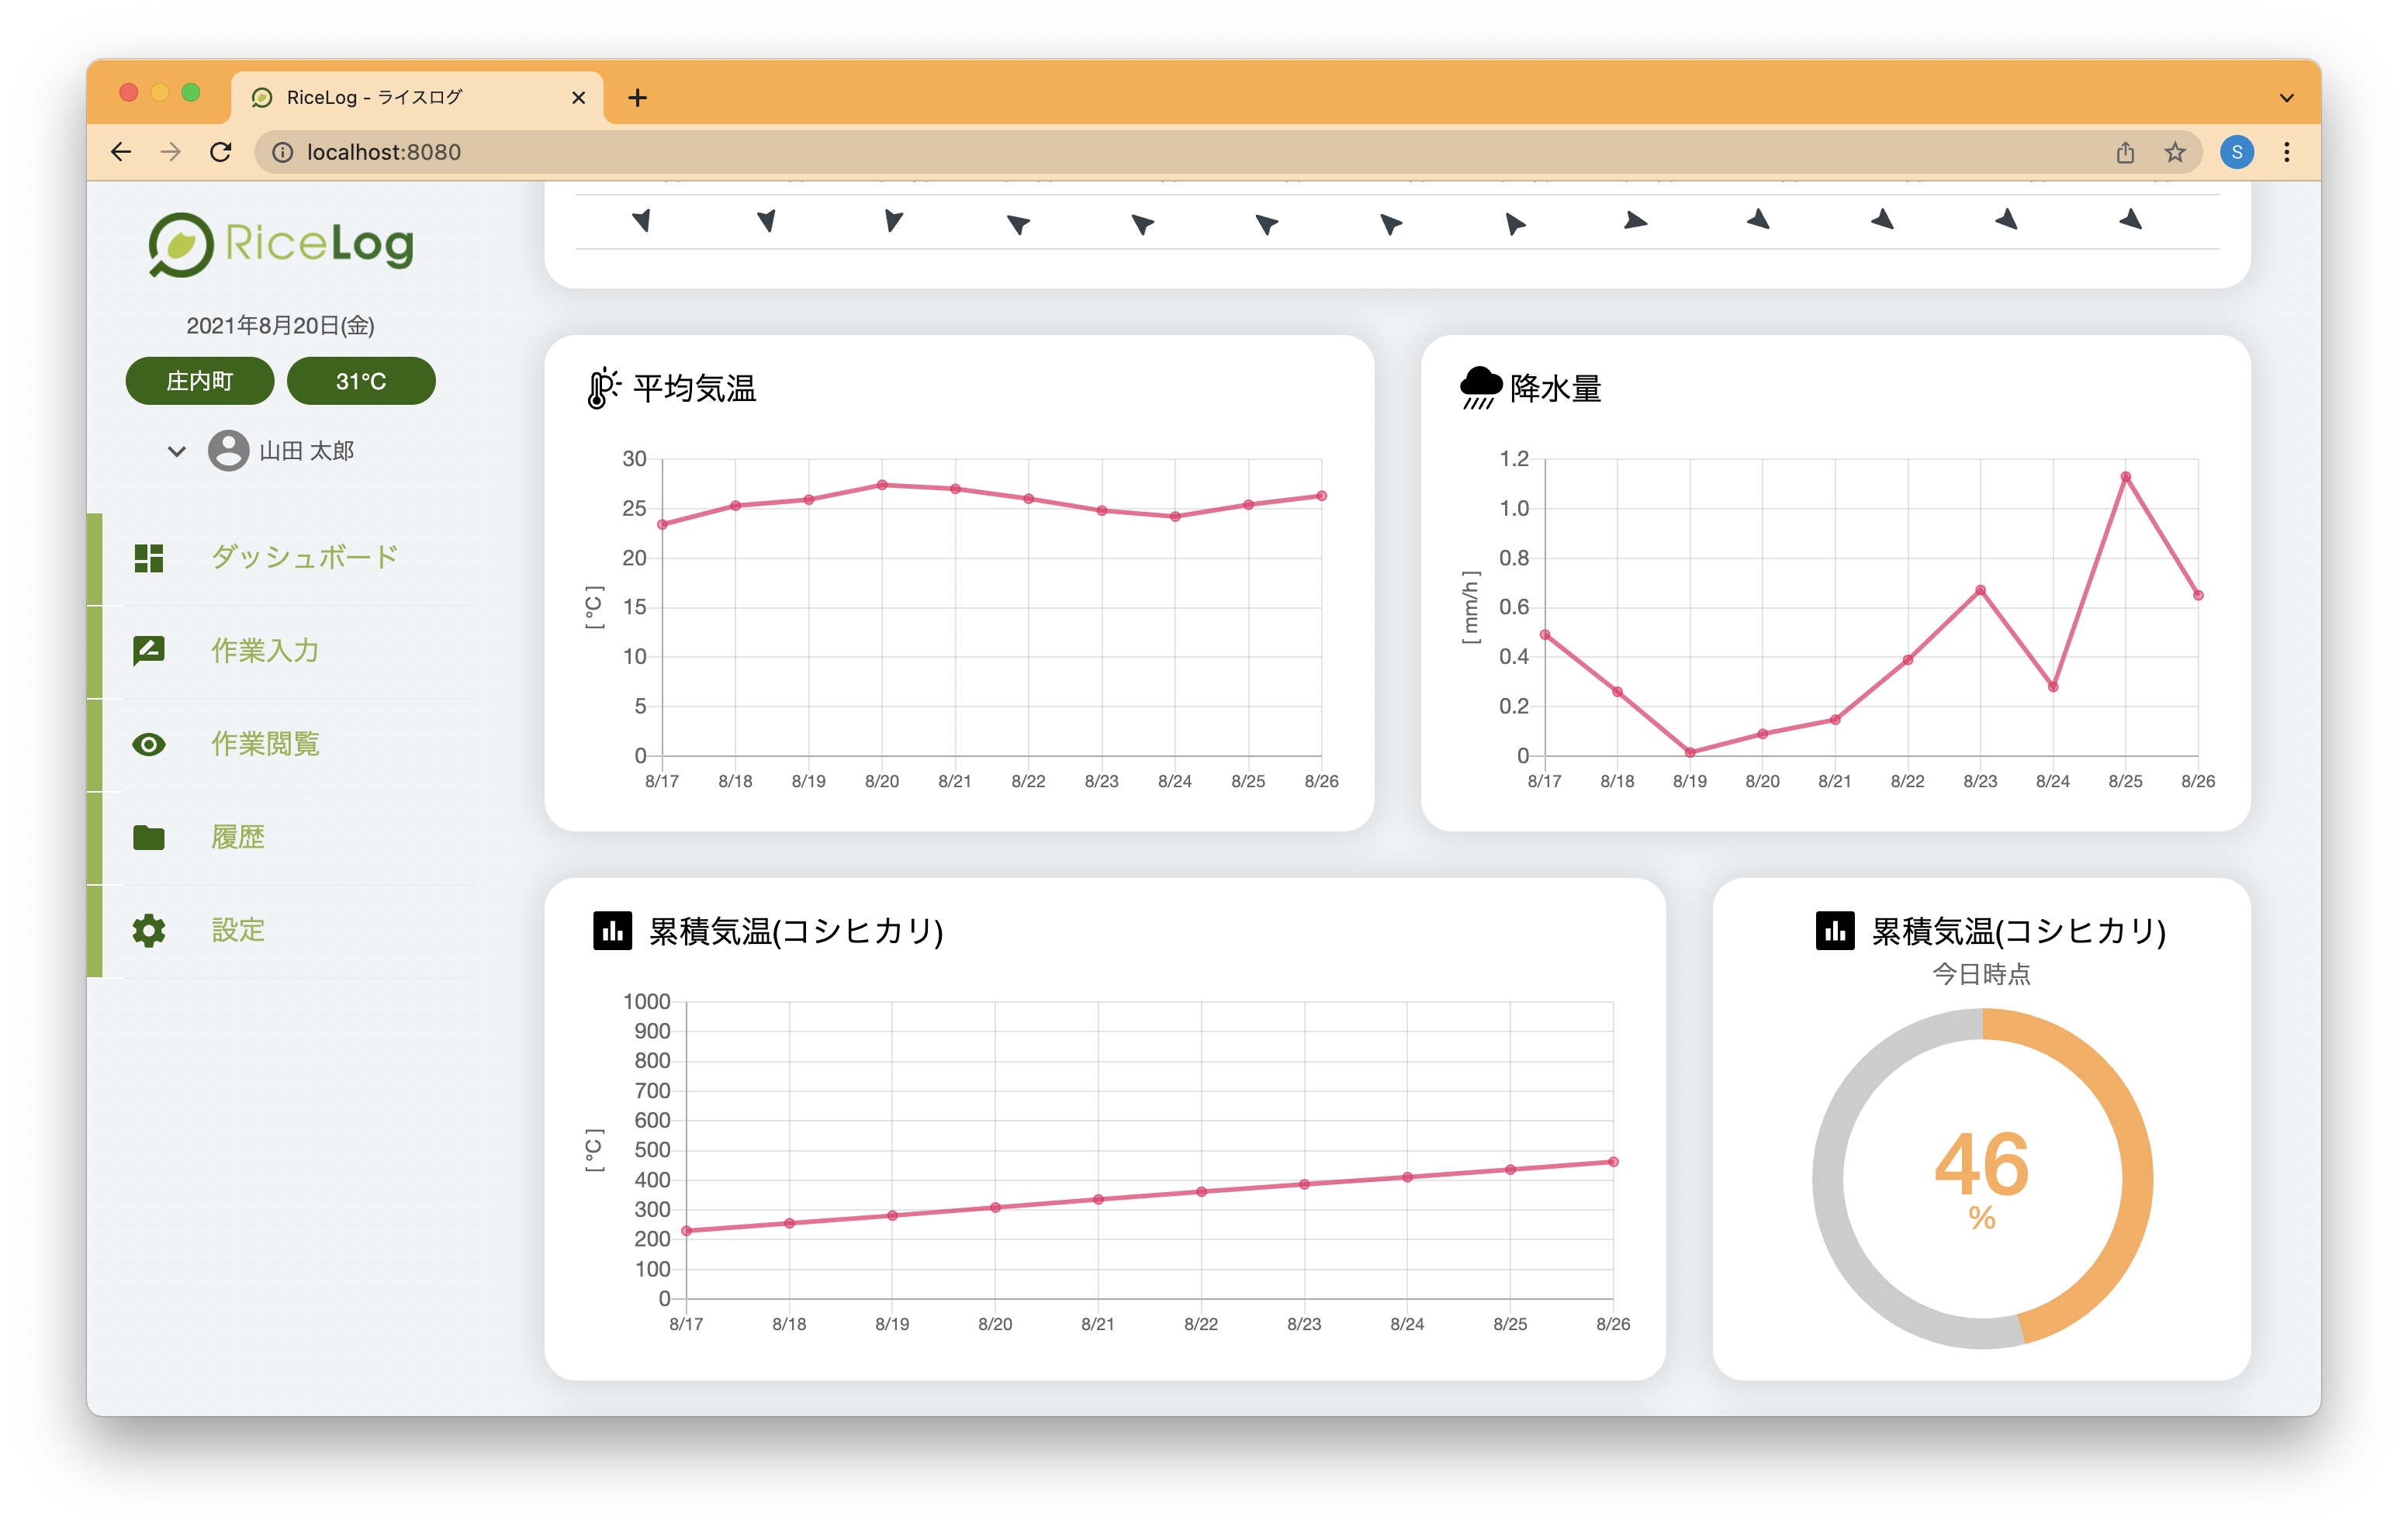Click the 庄内町 location button
The width and height of the screenshot is (2408, 1531).
tap(200, 381)
